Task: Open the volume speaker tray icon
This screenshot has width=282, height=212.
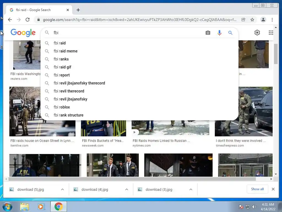Action: click(x=254, y=207)
